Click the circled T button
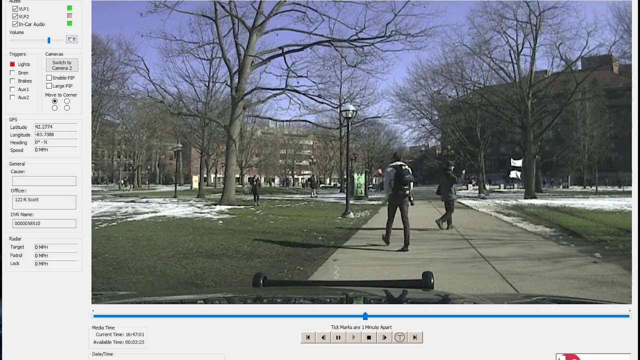 399,337
